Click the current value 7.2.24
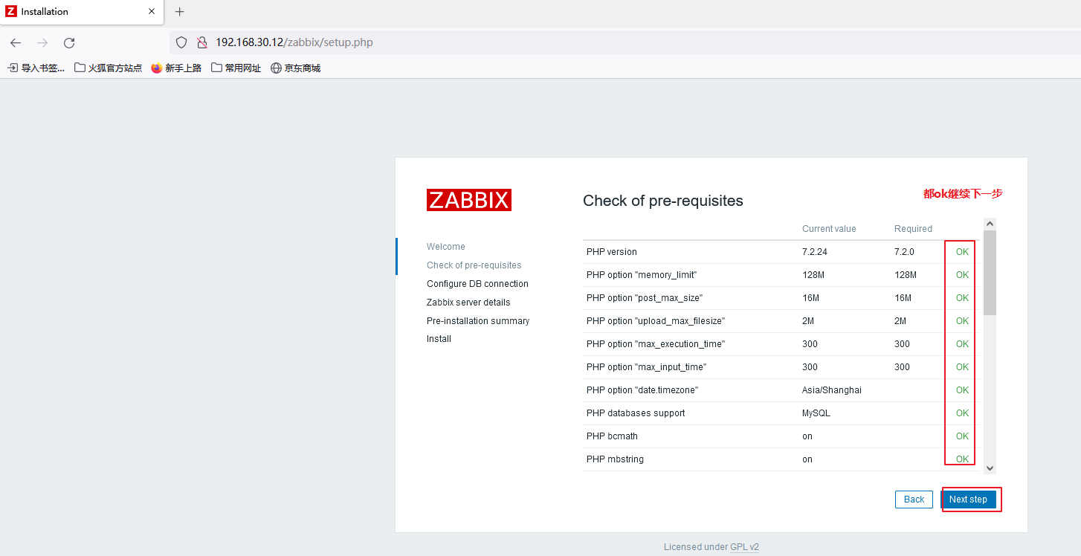The width and height of the screenshot is (1081, 556). (815, 252)
